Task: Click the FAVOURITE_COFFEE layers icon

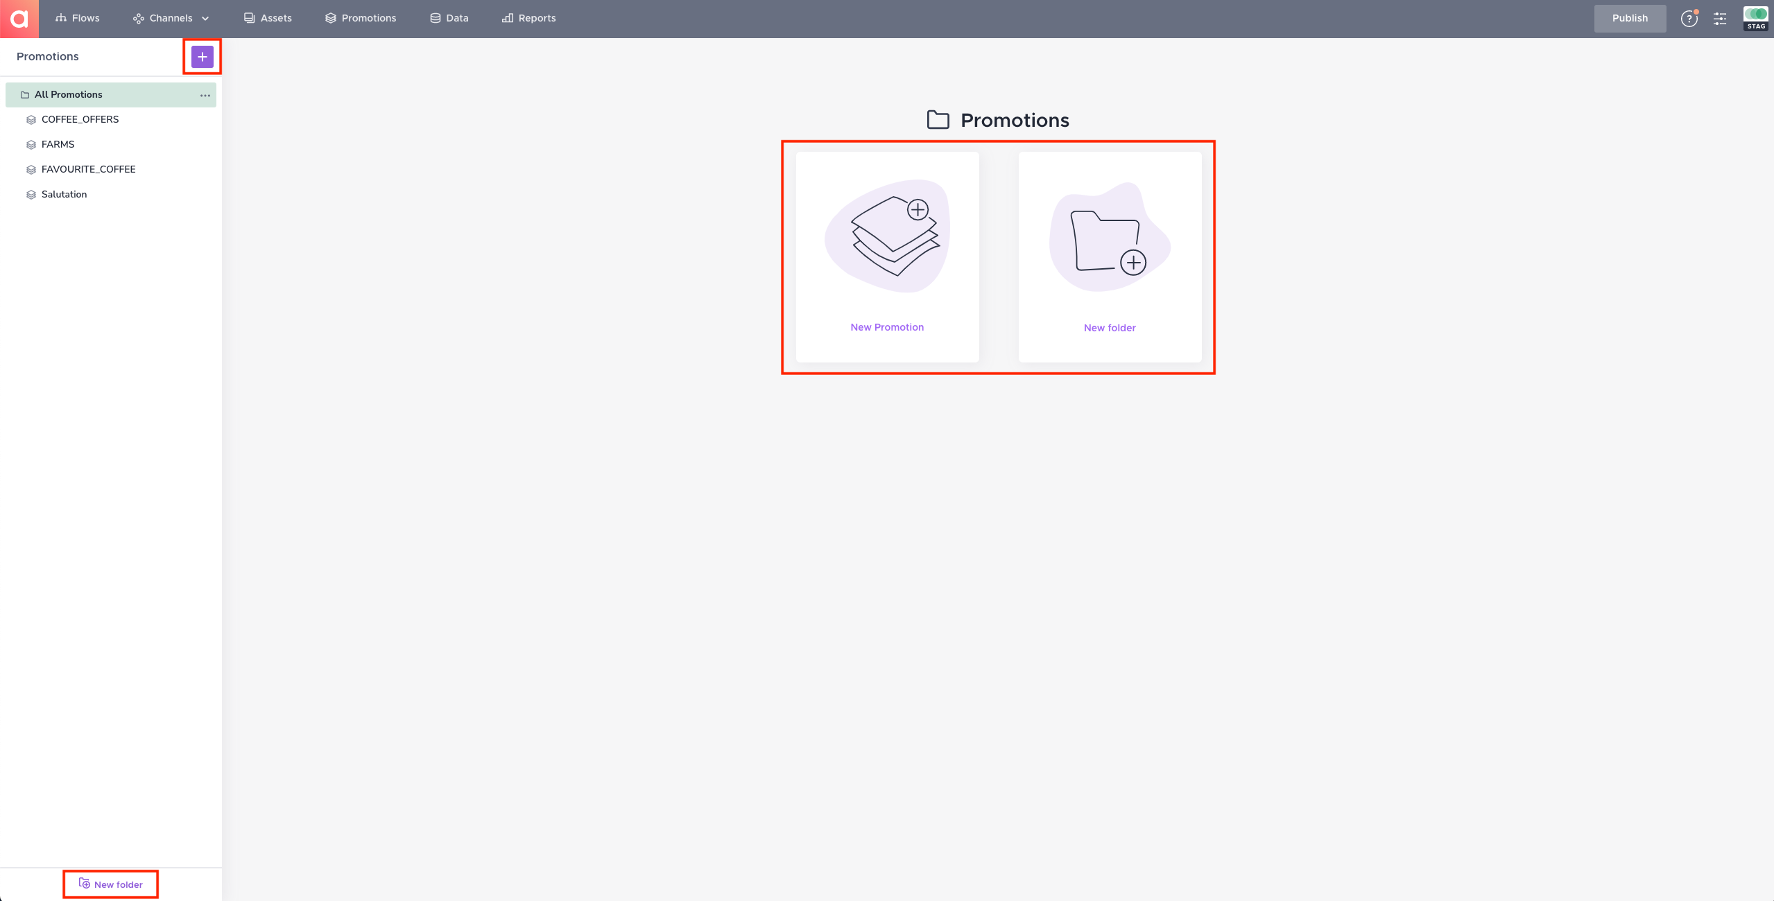Action: tap(31, 170)
